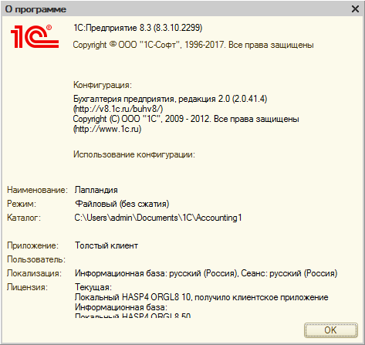The height and width of the screenshot is (345, 365).
Task: Open the http://www.1c.ru link
Action: 107,129
